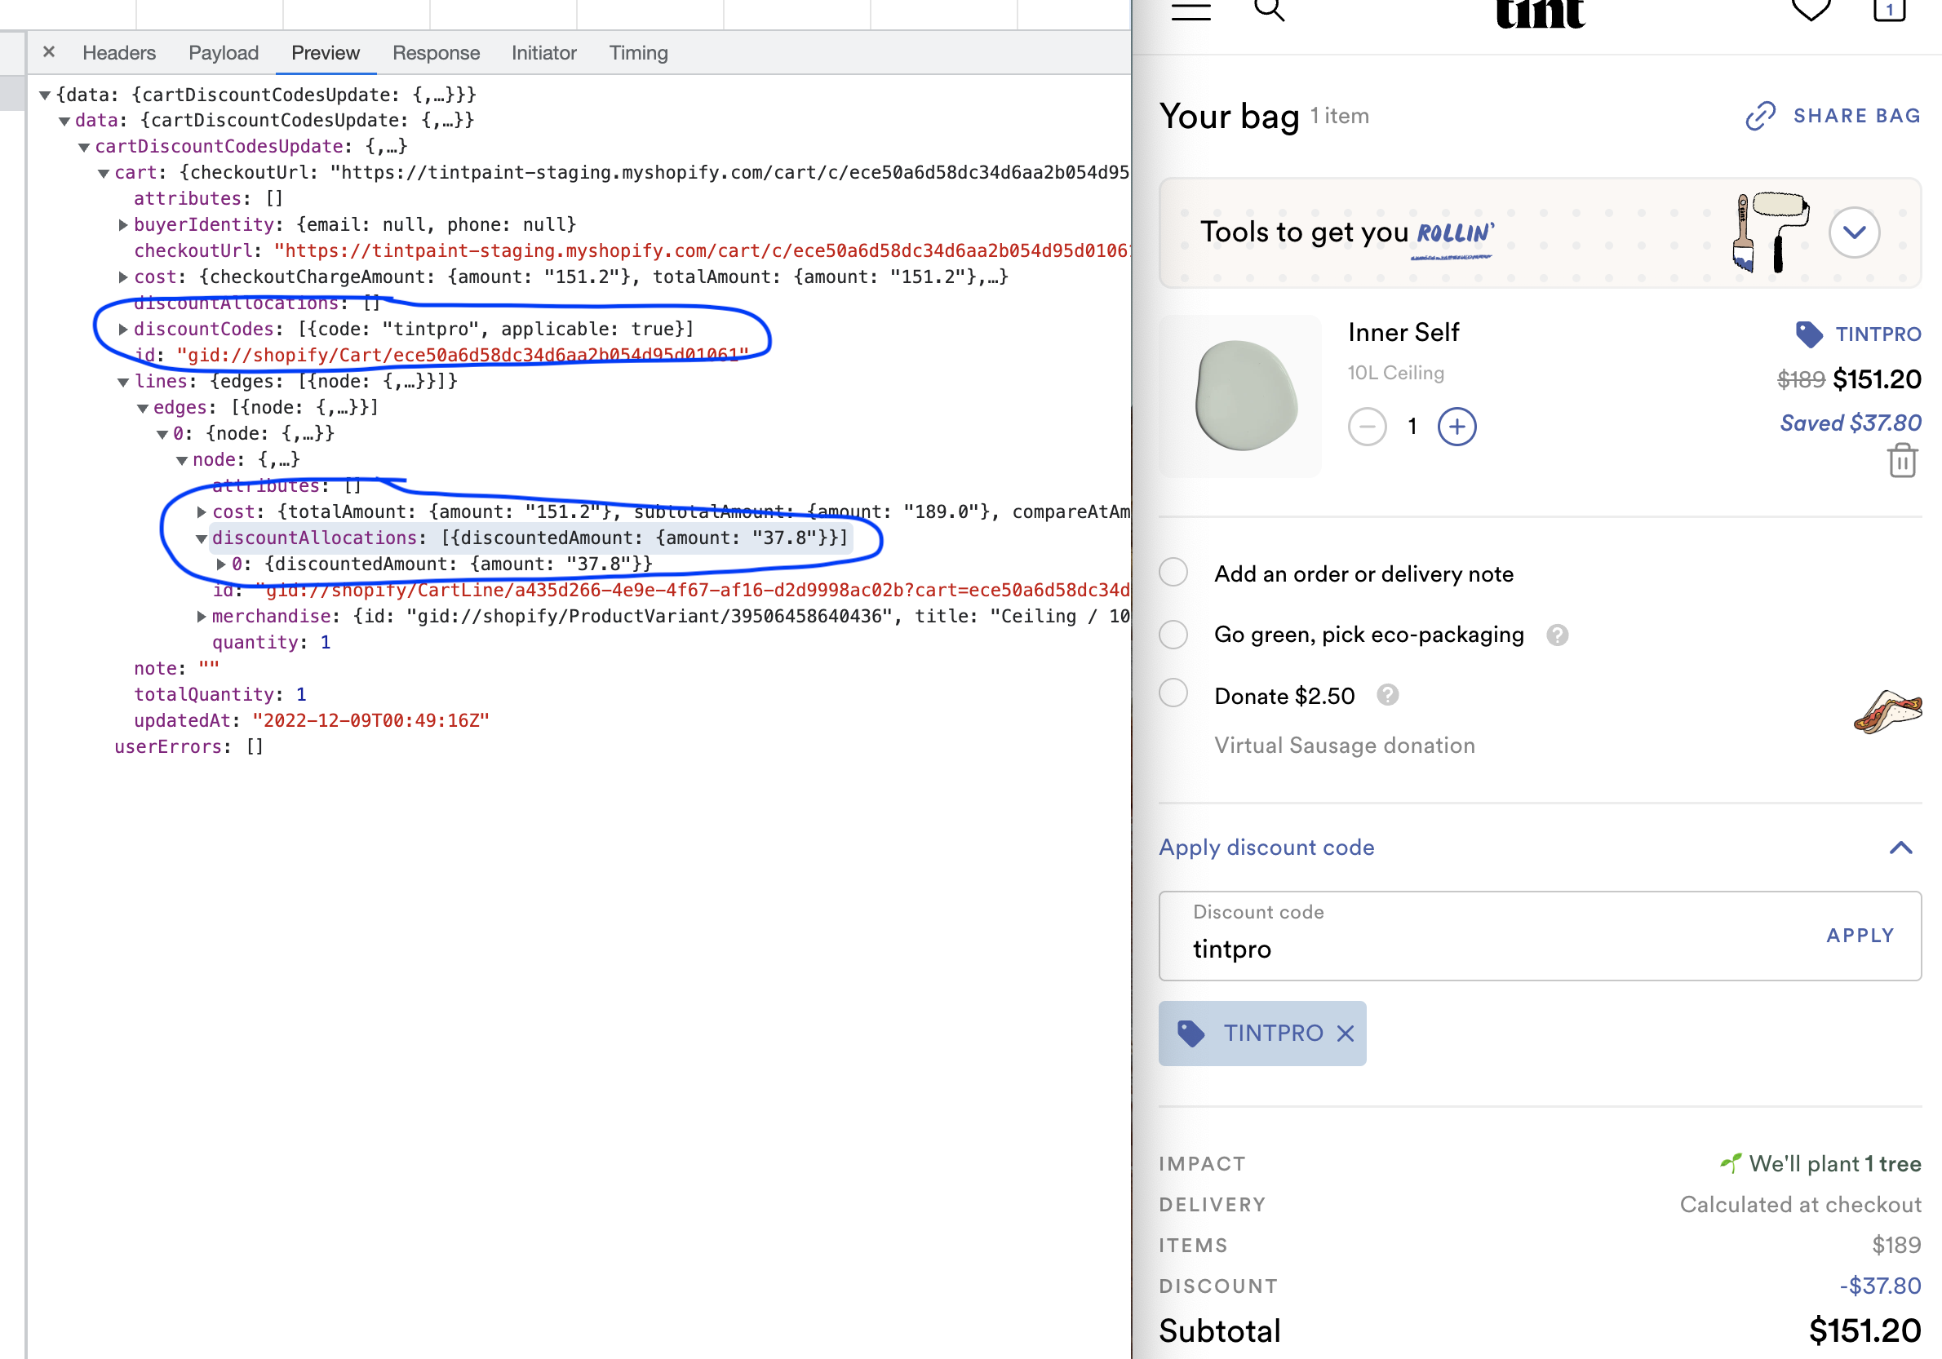Open the wishlist heart icon
Image resolution: width=1942 pixels, height=1359 pixels.
(x=1811, y=10)
